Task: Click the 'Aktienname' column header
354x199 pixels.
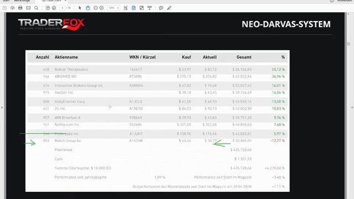Action: [x=66, y=57]
